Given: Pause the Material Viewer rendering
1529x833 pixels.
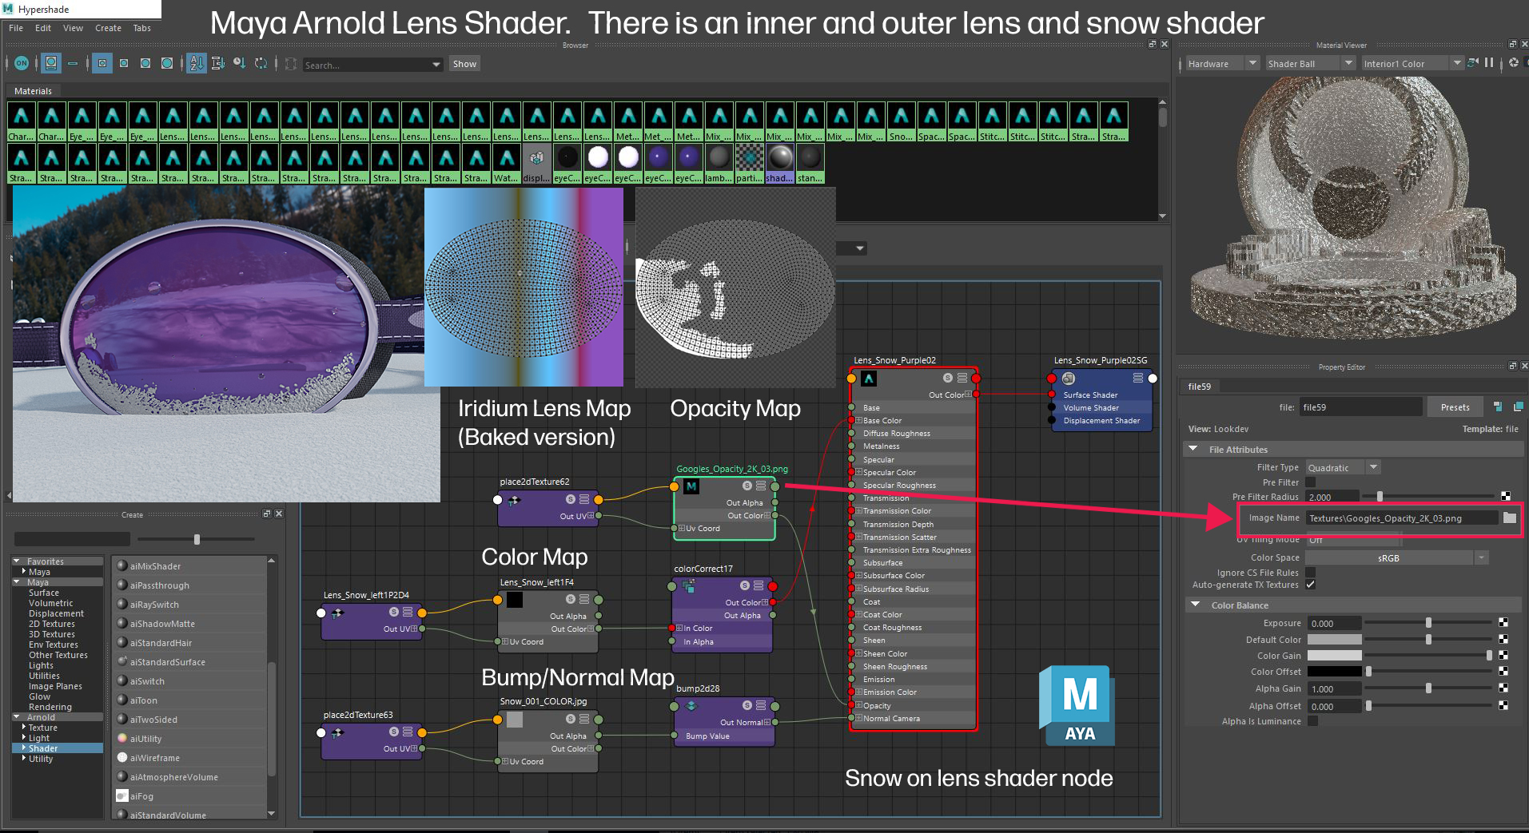Looking at the screenshot, I should [x=1488, y=63].
